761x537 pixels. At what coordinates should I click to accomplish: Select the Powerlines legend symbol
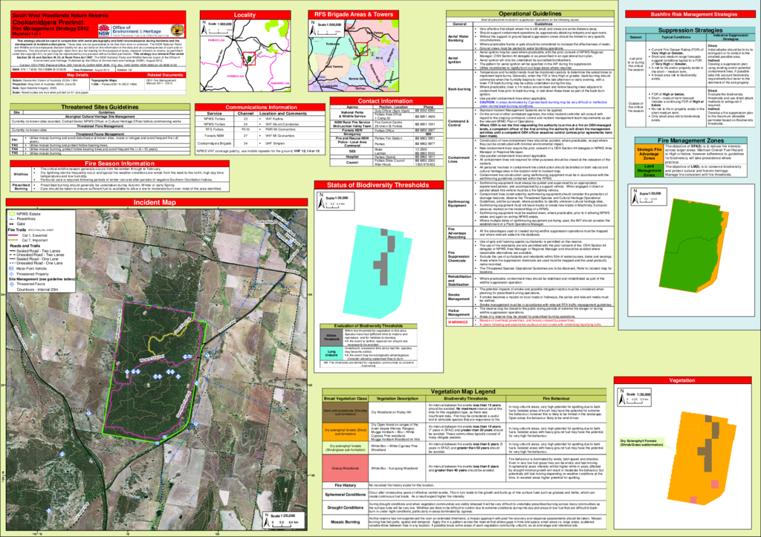[12, 219]
